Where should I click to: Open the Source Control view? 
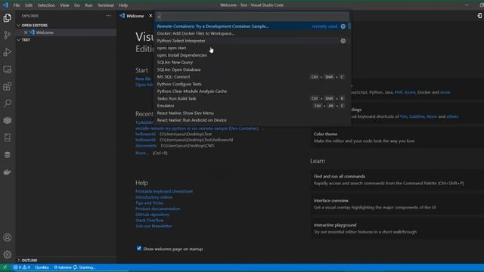[x=8, y=36]
